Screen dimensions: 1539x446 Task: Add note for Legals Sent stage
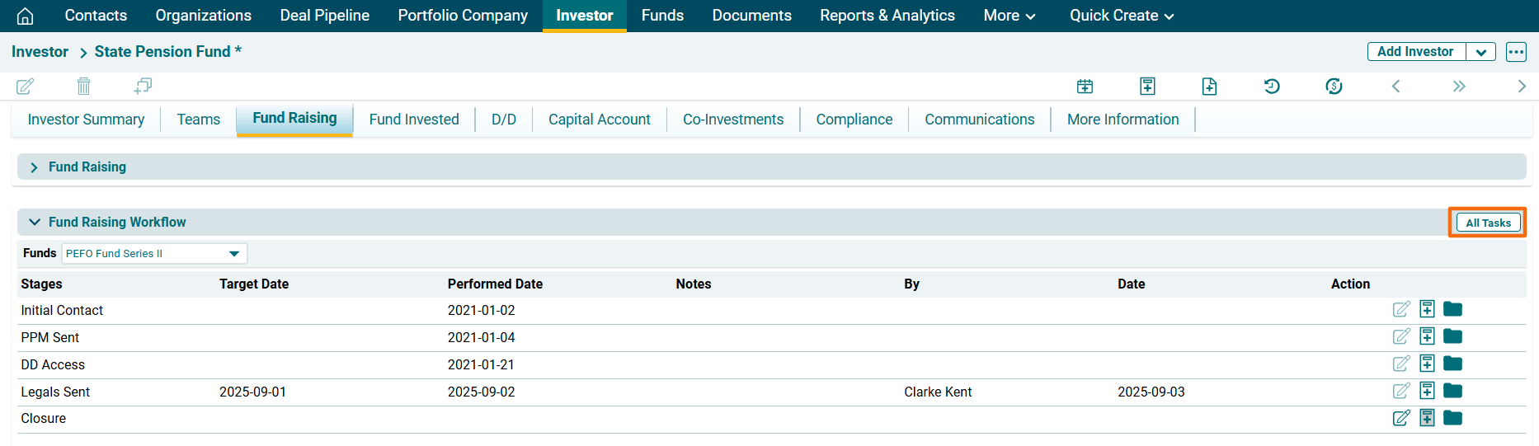pyautogui.click(x=1427, y=391)
